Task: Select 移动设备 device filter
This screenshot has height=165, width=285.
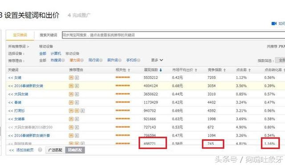Action: [72, 54]
